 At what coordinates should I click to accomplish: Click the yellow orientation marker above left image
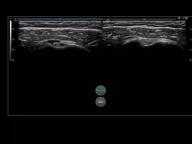tap(60, 19)
